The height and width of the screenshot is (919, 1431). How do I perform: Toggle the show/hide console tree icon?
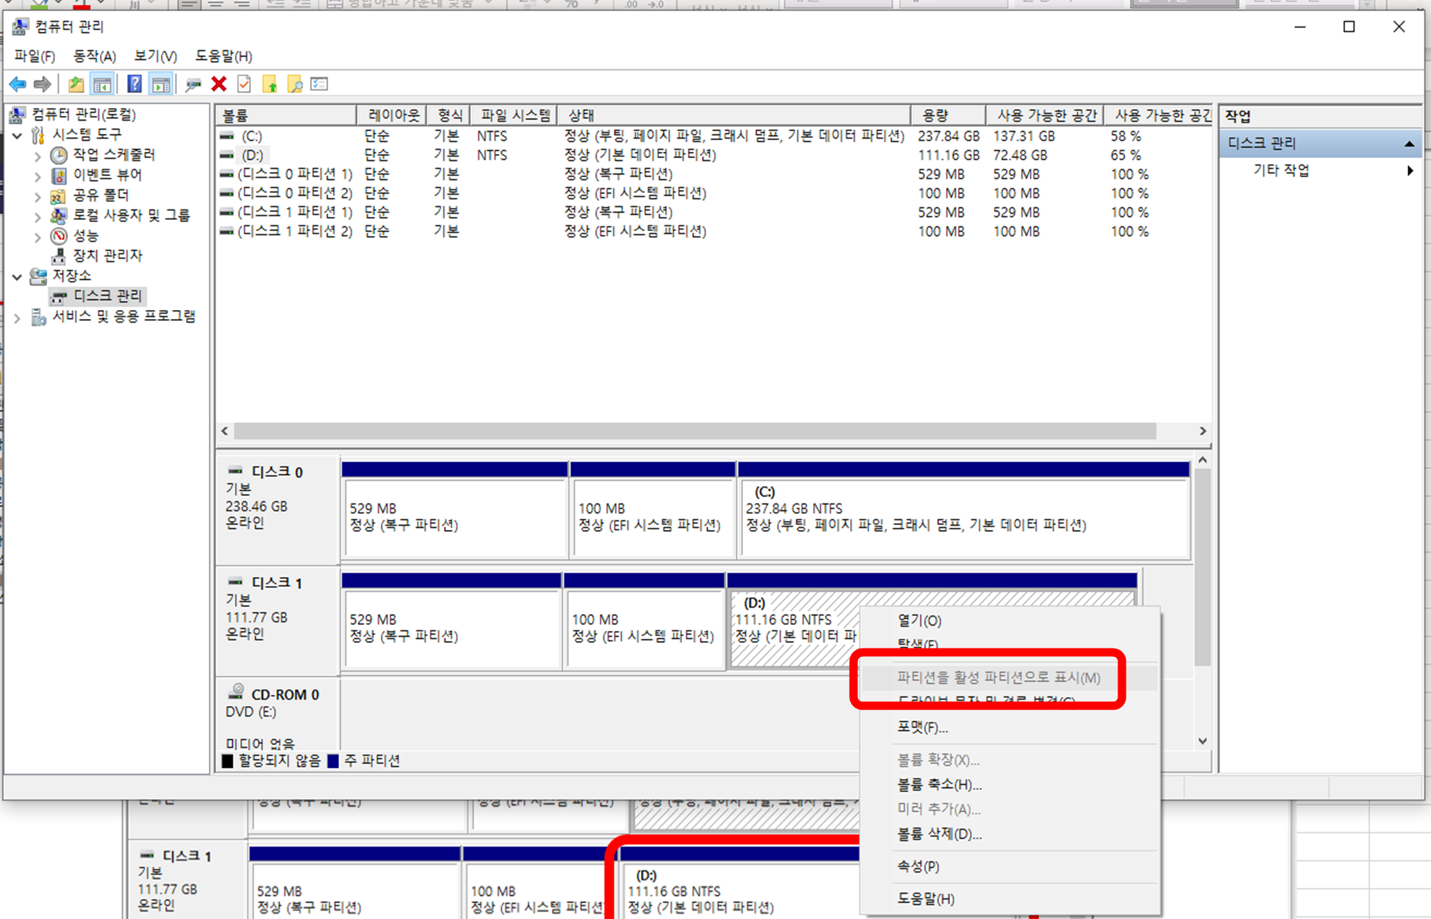click(102, 85)
